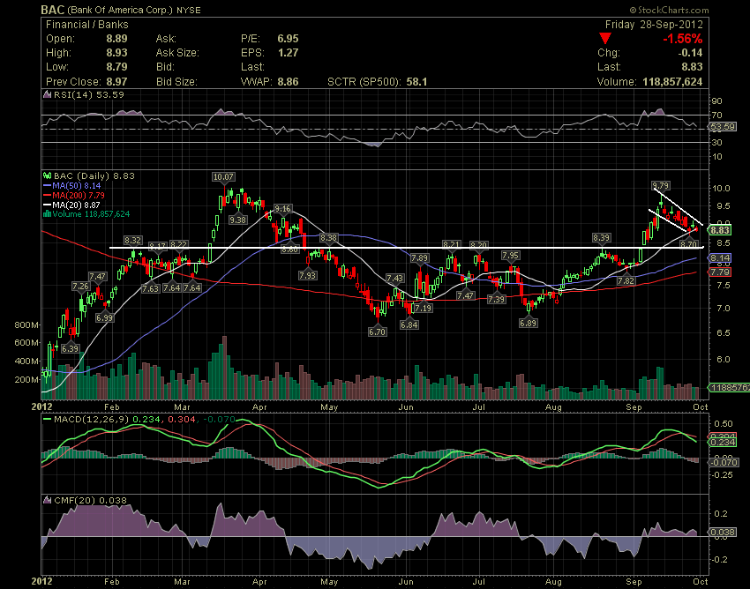Click the 6.84 low price label
This screenshot has width=750, height=589.
click(x=409, y=324)
